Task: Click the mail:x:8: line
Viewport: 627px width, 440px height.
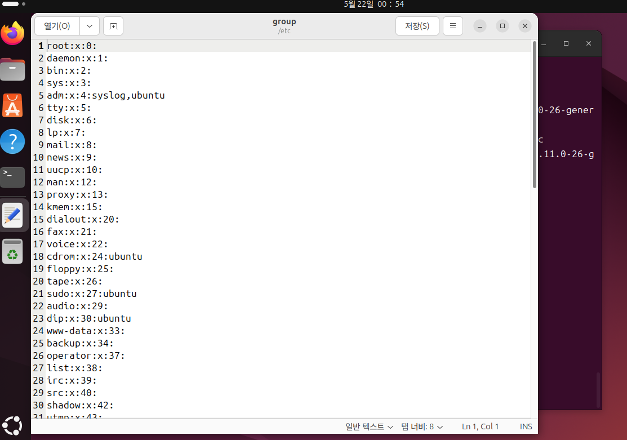Action: coord(72,145)
